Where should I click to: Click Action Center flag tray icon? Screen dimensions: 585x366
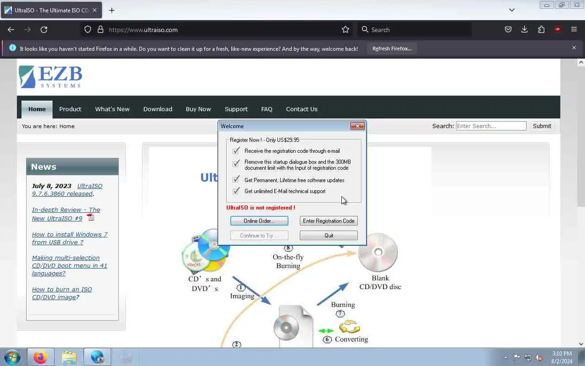[x=516, y=357]
